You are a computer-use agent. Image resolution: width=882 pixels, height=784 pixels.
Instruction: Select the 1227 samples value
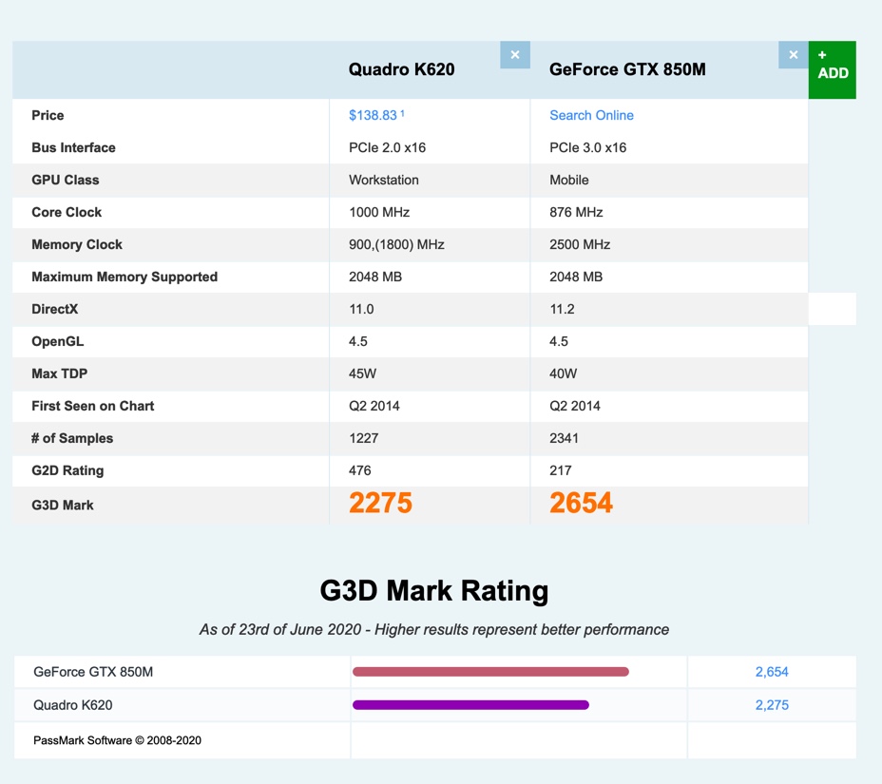363,438
